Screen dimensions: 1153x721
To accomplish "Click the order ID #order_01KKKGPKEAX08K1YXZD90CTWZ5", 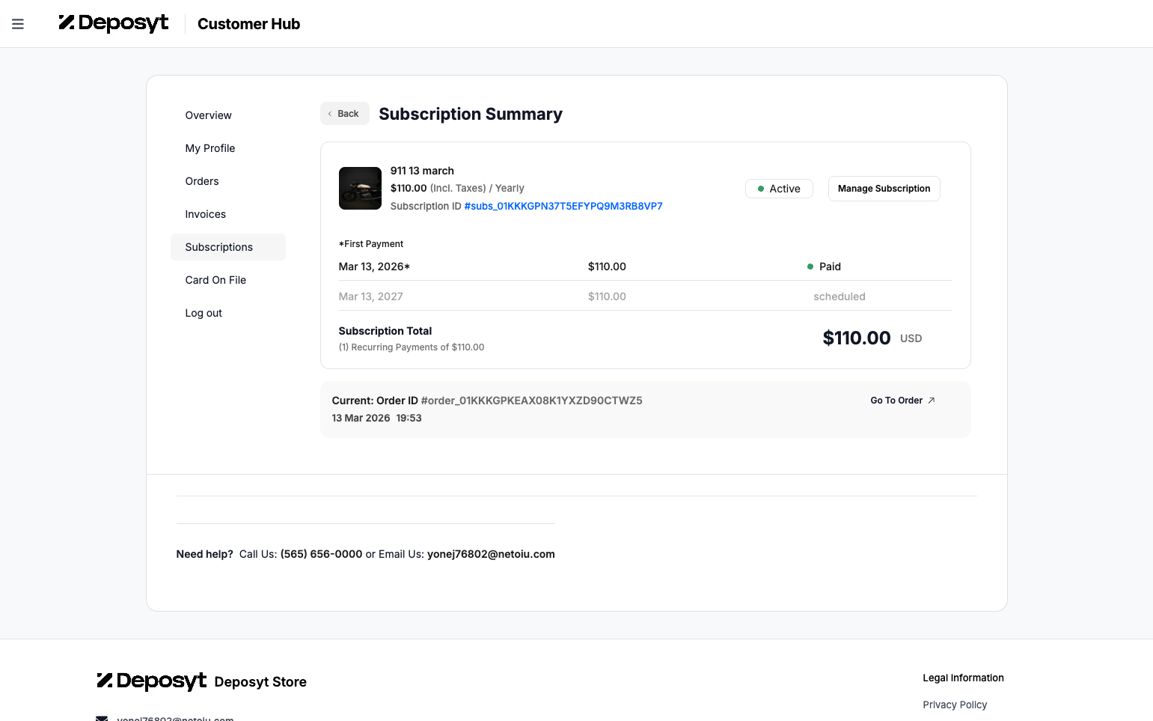I will [x=531, y=401].
